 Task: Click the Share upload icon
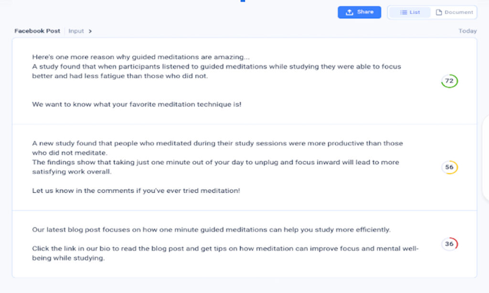pos(350,12)
